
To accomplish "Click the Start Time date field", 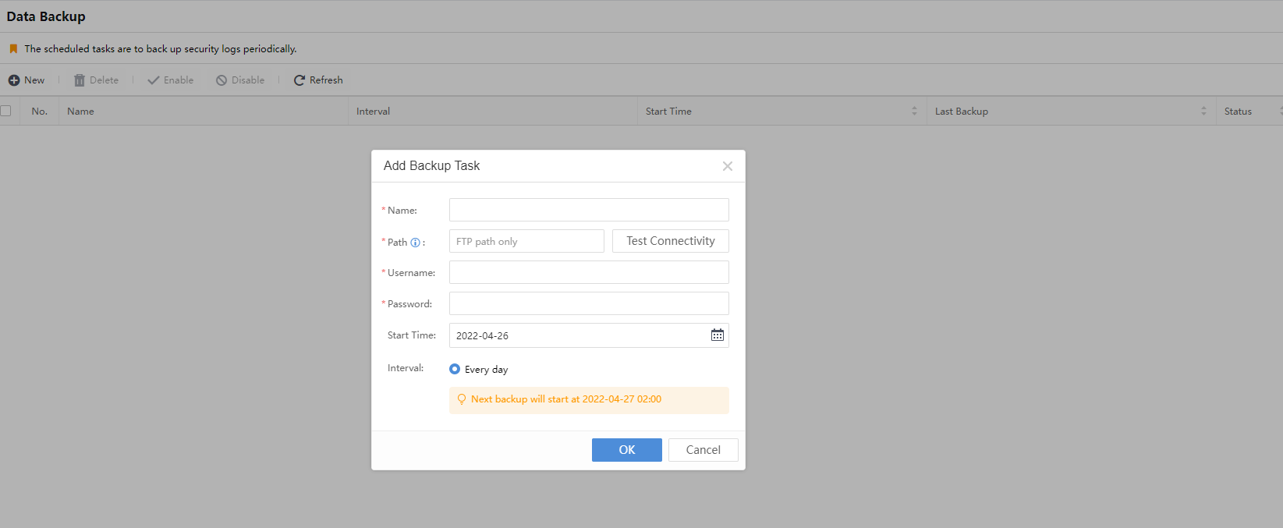I will coord(577,335).
